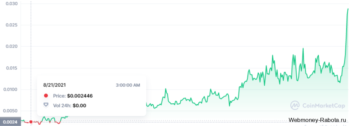Select the 0.0050 y-axis label
349x126 pixels.
(x=10, y=111)
